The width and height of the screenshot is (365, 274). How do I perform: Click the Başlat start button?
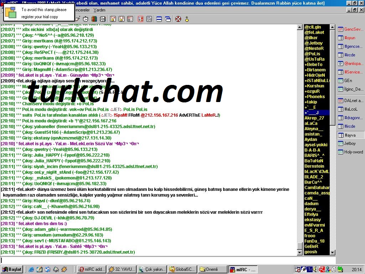point(12,269)
